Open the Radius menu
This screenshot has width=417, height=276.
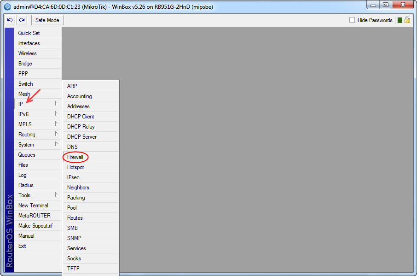pos(37,185)
